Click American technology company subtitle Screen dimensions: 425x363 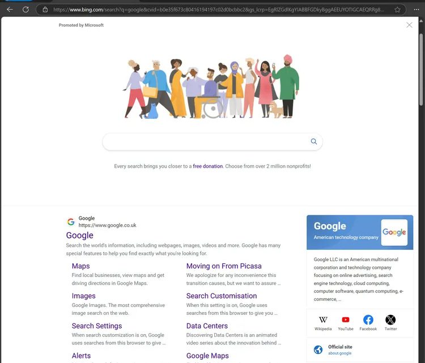[346, 237]
